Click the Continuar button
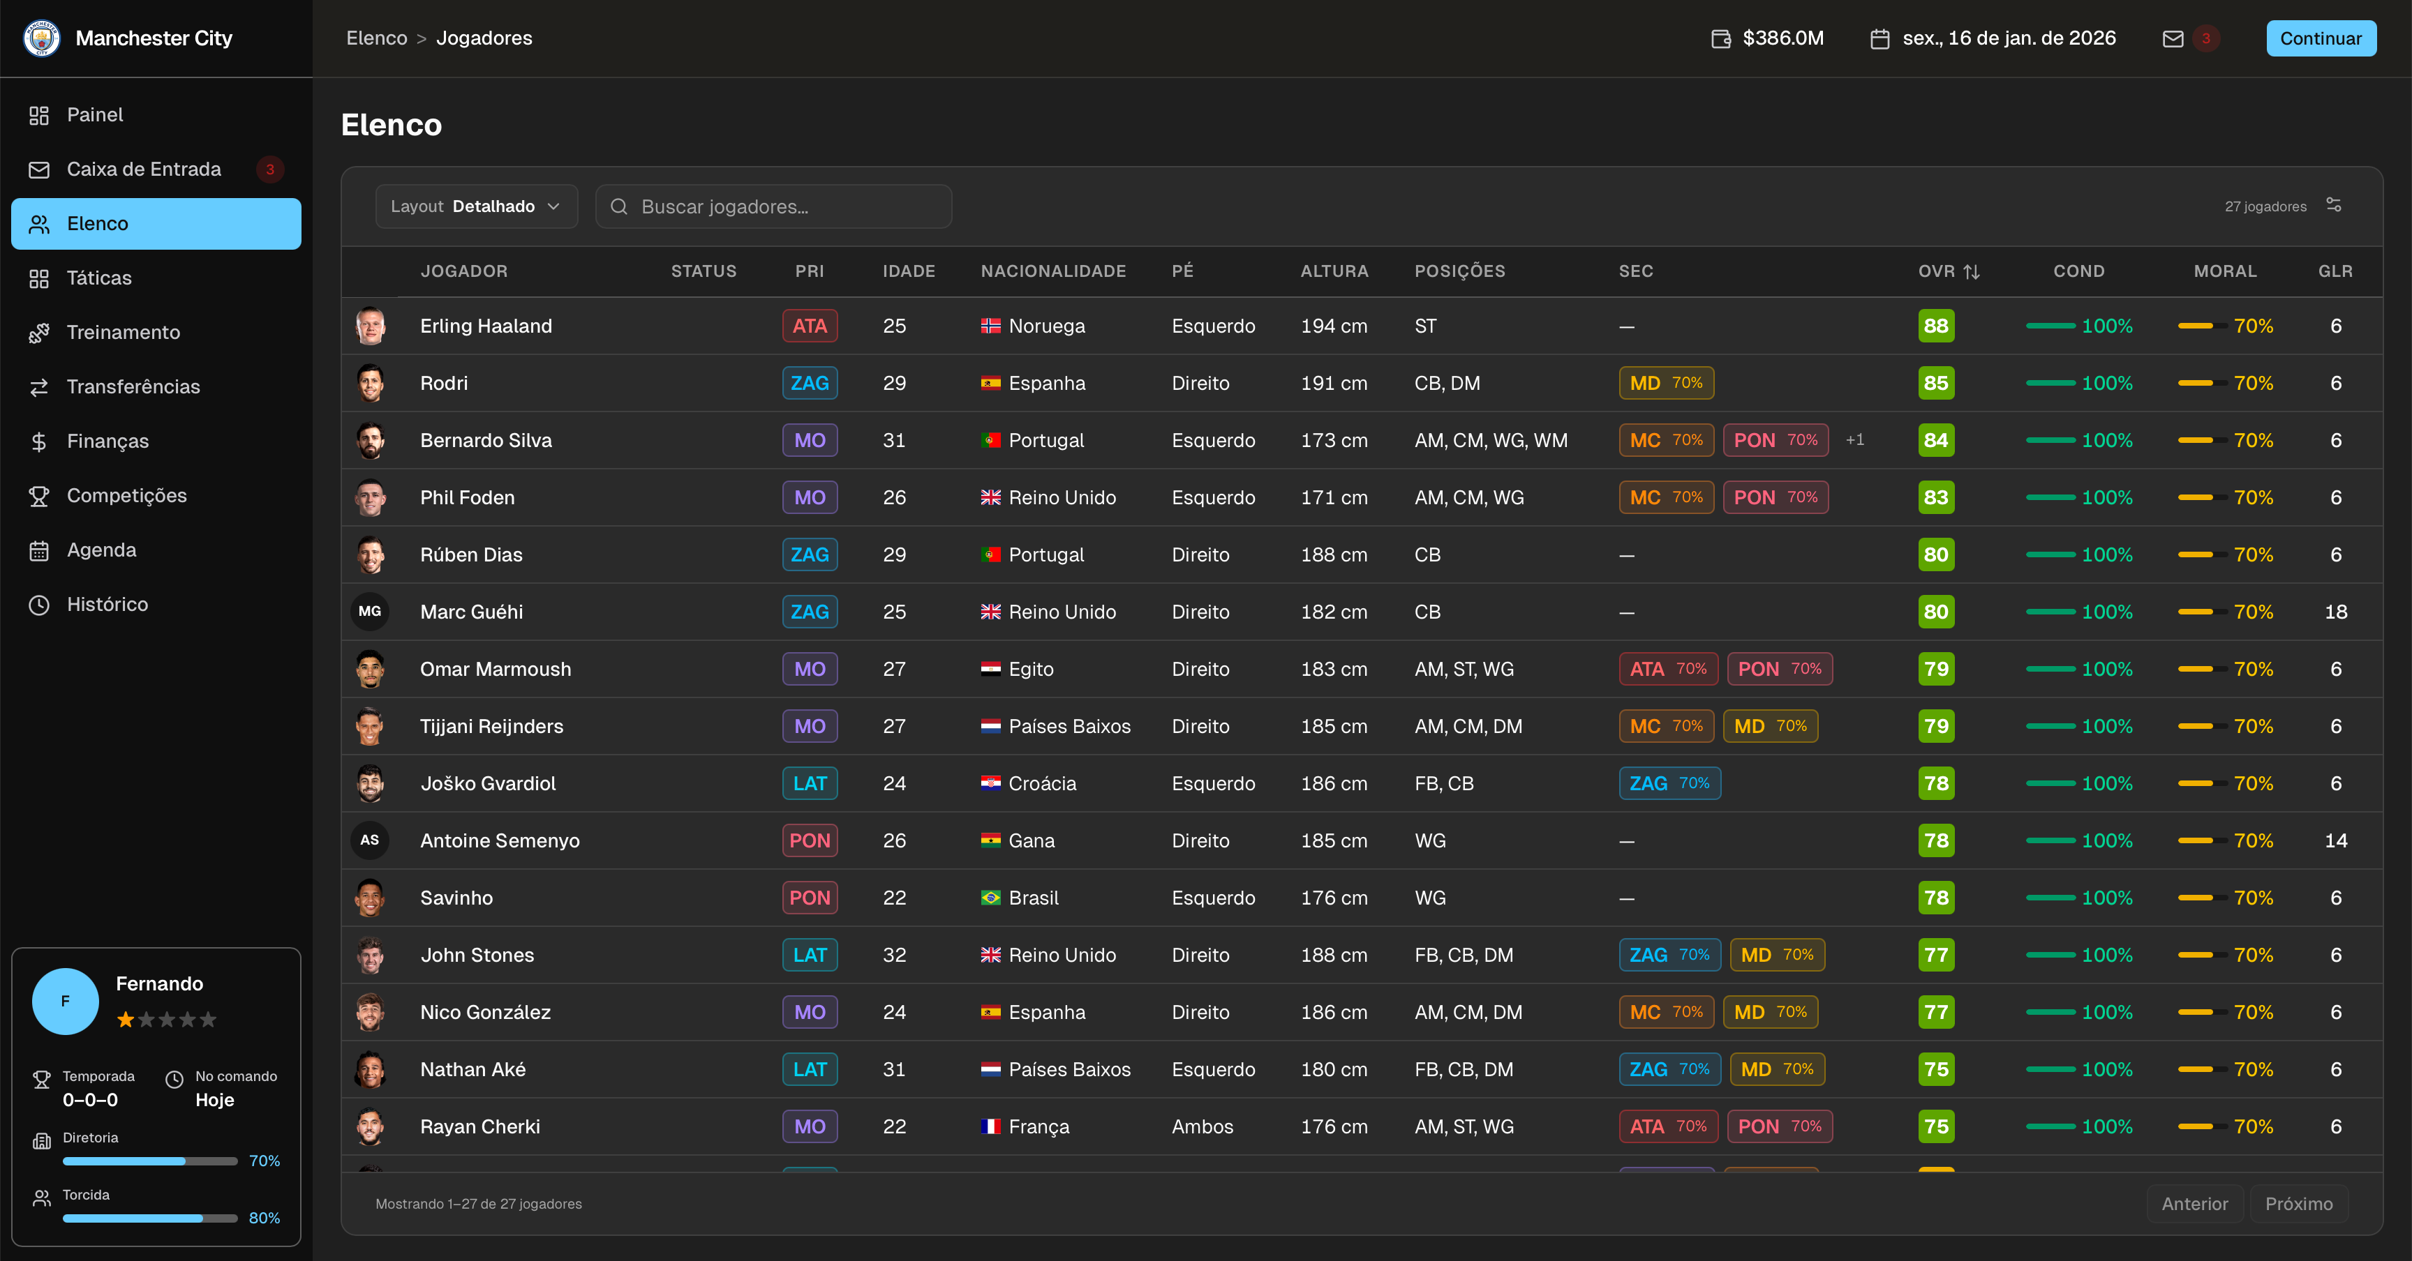The height and width of the screenshot is (1261, 2412). (2321, 38)
